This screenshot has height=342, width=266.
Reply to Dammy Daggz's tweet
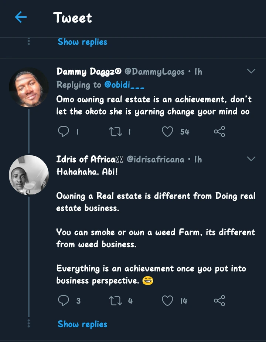64,131
